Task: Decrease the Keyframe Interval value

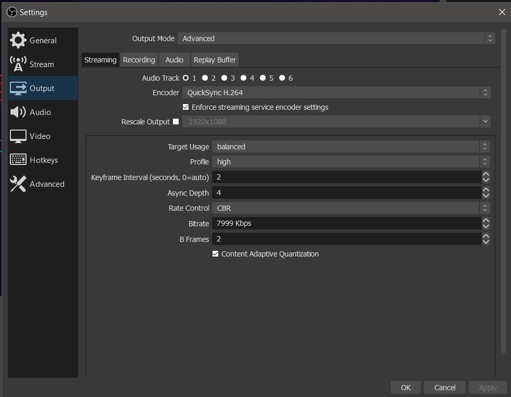Action: [486, 180]
